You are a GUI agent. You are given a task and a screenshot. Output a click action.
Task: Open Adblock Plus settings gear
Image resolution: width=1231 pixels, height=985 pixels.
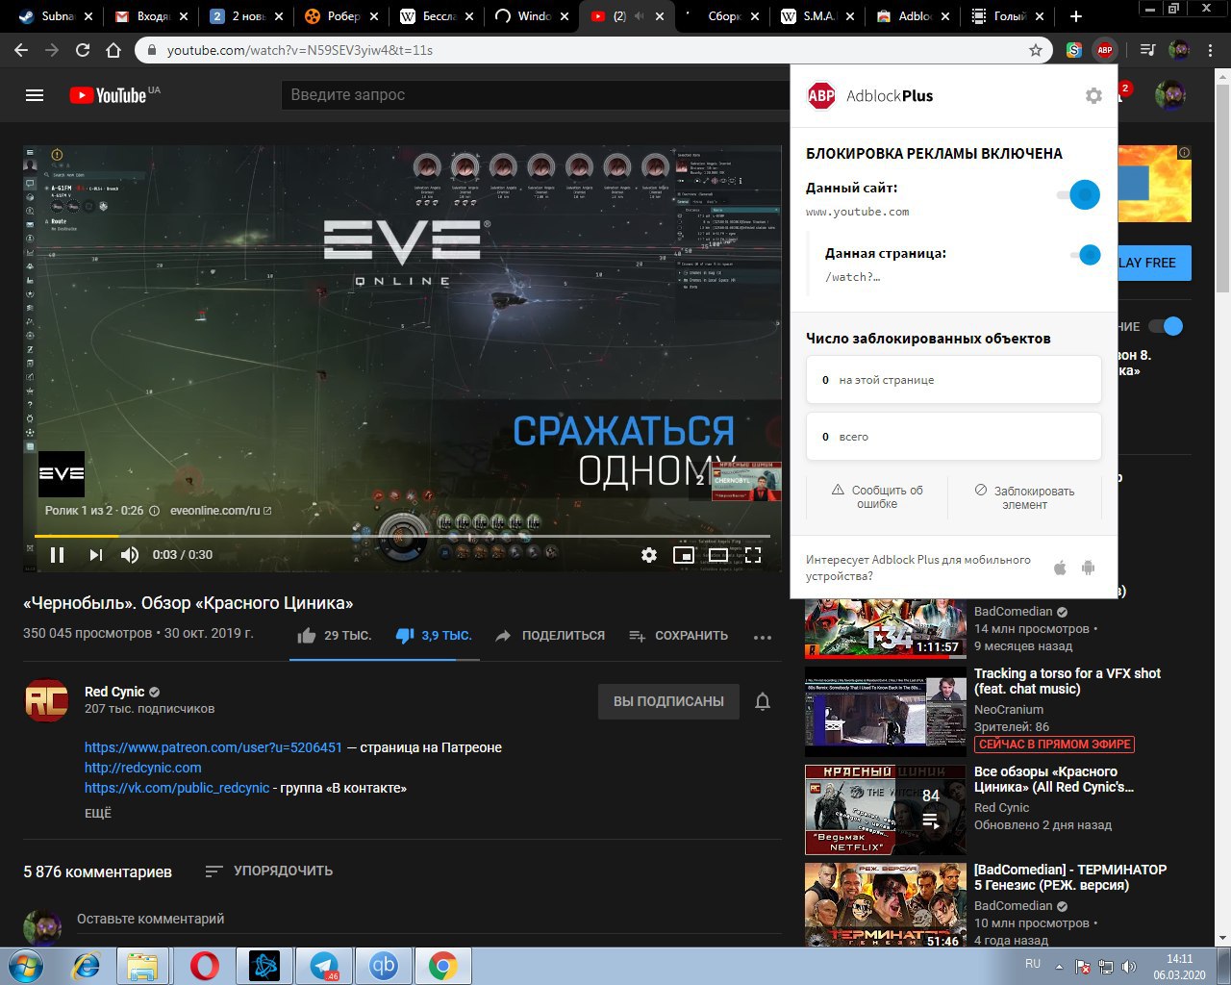point(1093,95)
